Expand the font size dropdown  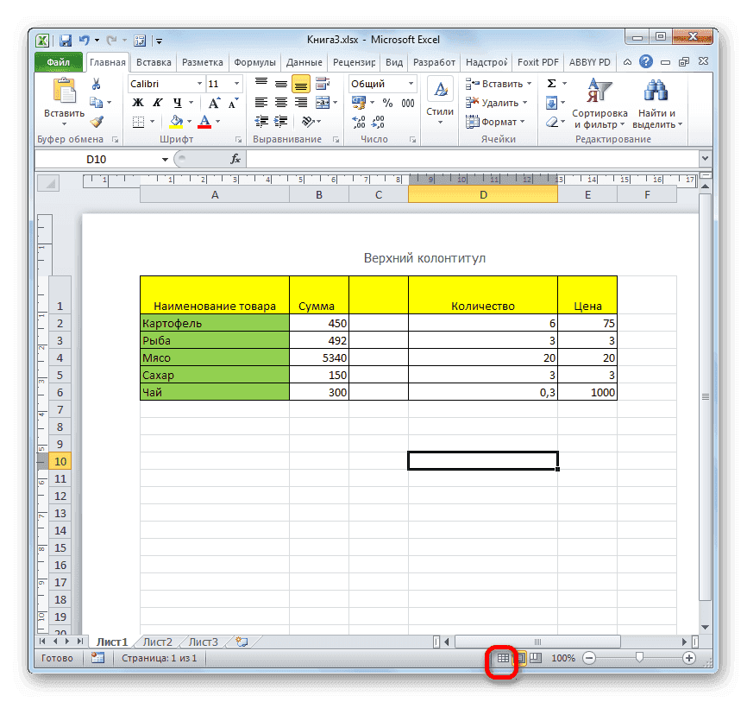click(x=235, y=84)
